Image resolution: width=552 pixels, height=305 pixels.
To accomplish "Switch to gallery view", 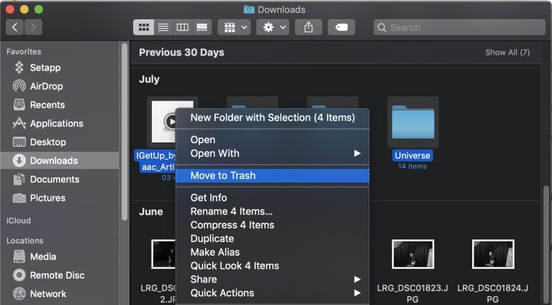I will [x=202, y=27].
